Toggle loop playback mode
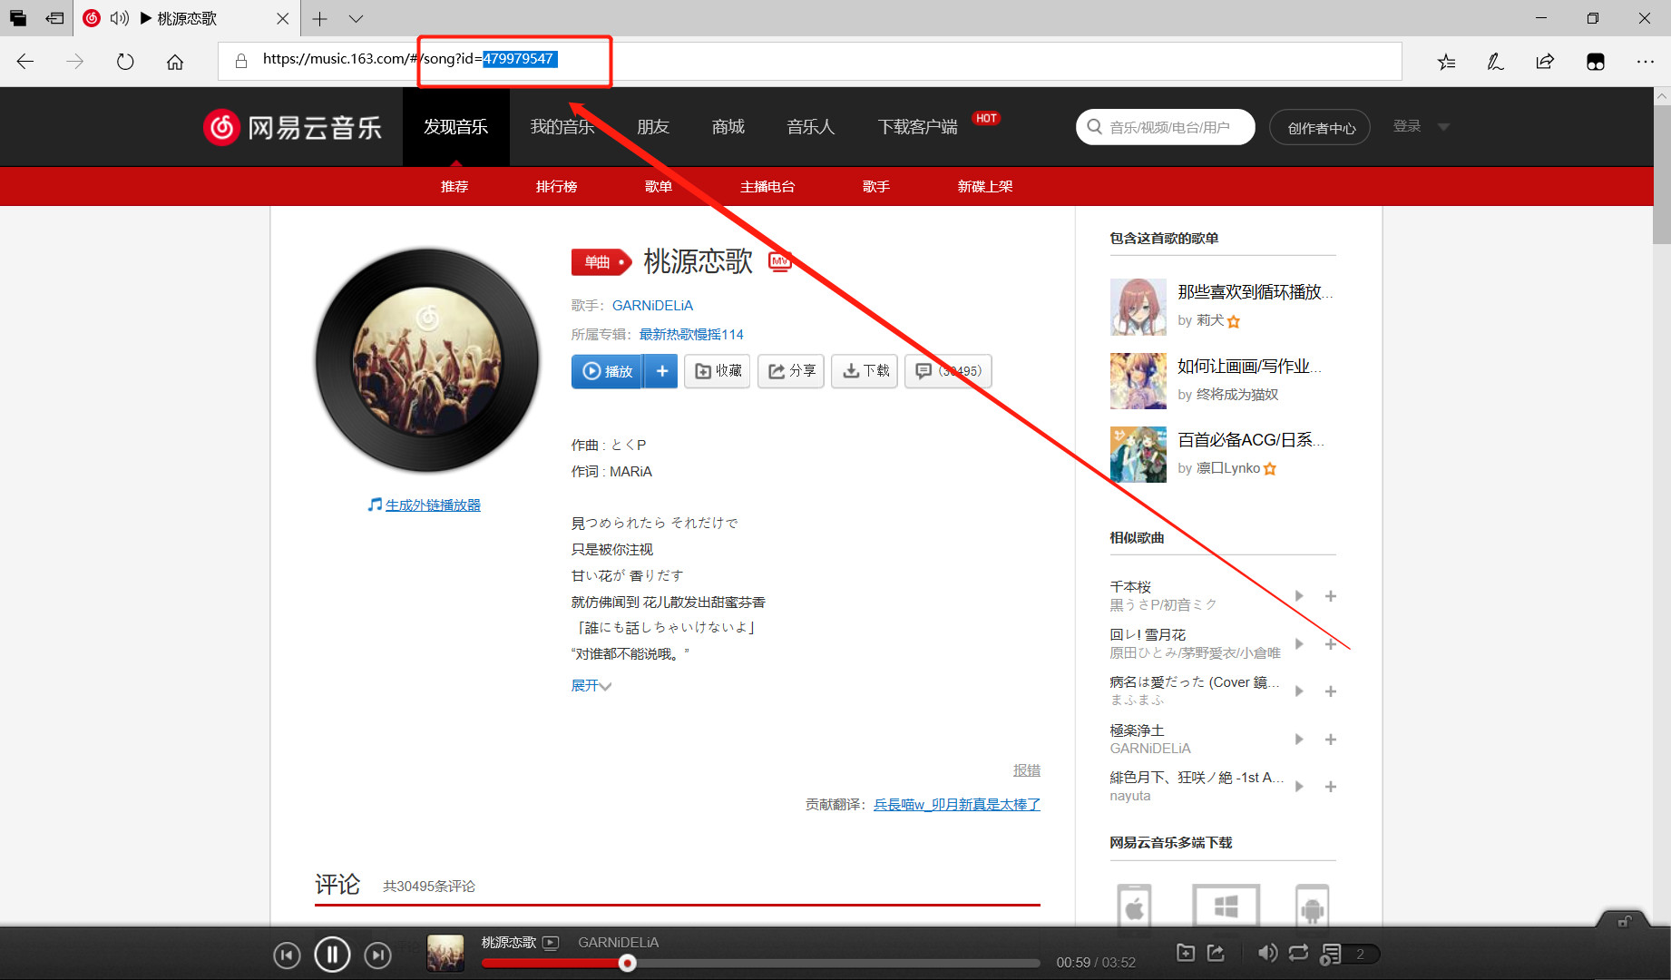Viewport: 1671px width, 980px height. pos(1298,953)
